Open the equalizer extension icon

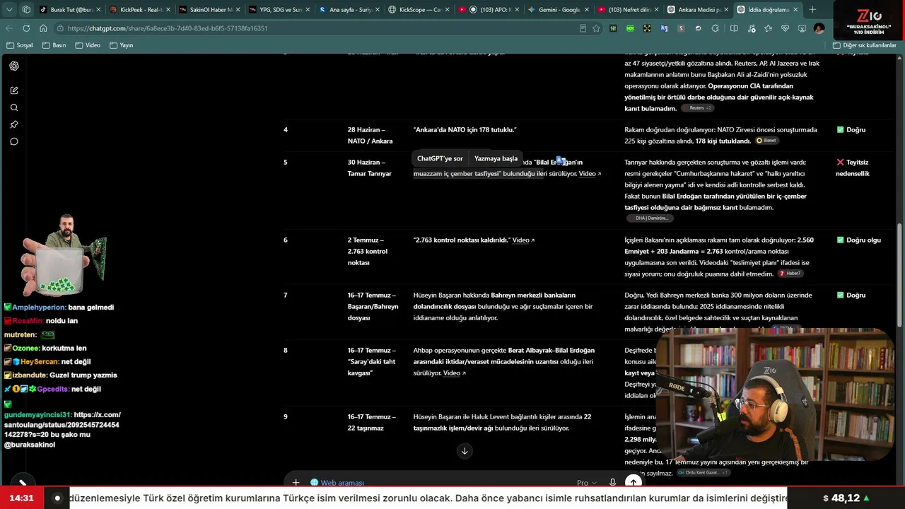click(613, 28)
